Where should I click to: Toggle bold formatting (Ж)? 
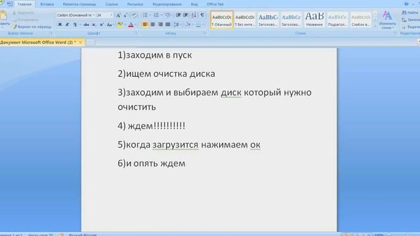(x=60, y=25)
